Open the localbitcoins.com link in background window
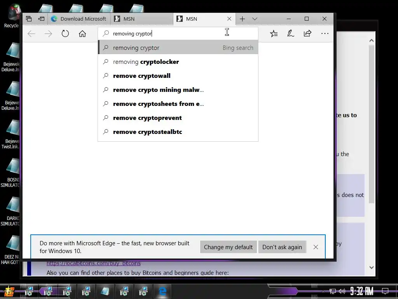The width and height of the screenshot is (398, 299). click(93, 263)
